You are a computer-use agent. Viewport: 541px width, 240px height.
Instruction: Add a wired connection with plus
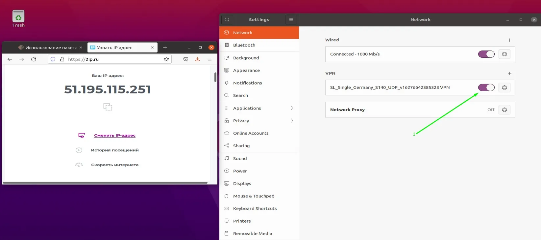pyautogui.click(x=509, y=40)
